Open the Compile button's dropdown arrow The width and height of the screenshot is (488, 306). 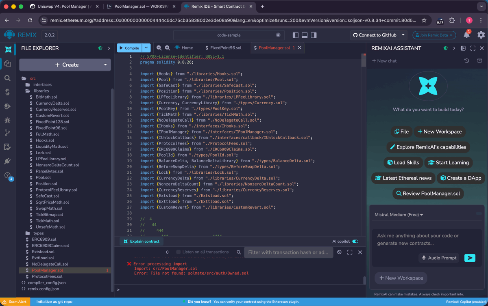[146, 47]
